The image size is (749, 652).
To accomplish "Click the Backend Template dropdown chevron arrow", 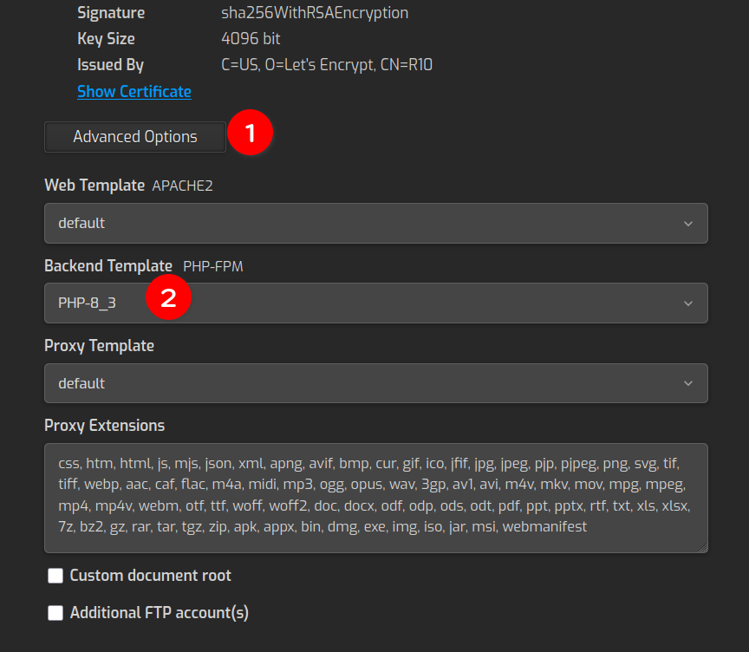I will pos(688,303).
